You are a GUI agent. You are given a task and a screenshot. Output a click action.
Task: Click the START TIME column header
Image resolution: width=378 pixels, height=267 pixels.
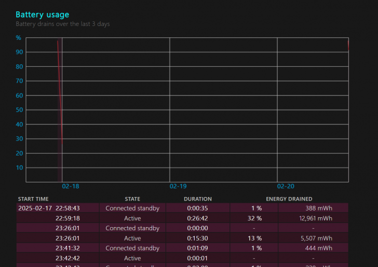pyautogui.click(x=33, y=199)
